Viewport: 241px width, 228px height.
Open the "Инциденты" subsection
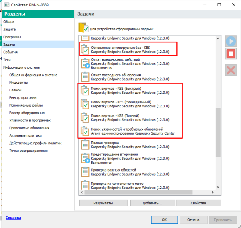(18, 83)
